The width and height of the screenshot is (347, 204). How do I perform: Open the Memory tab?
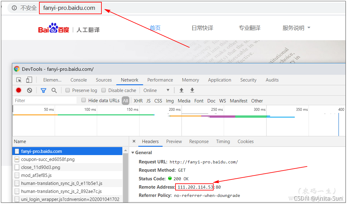[191, 80]
